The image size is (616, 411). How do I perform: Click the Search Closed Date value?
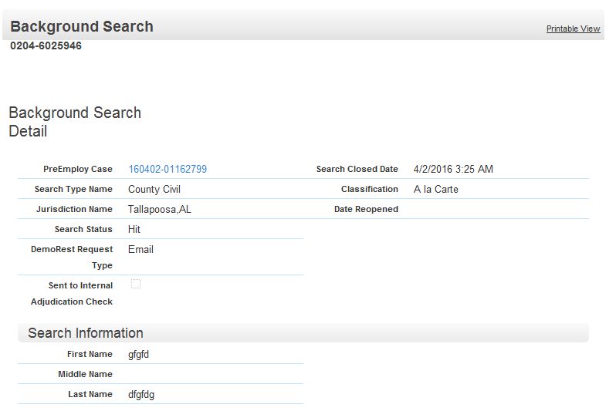453,169
